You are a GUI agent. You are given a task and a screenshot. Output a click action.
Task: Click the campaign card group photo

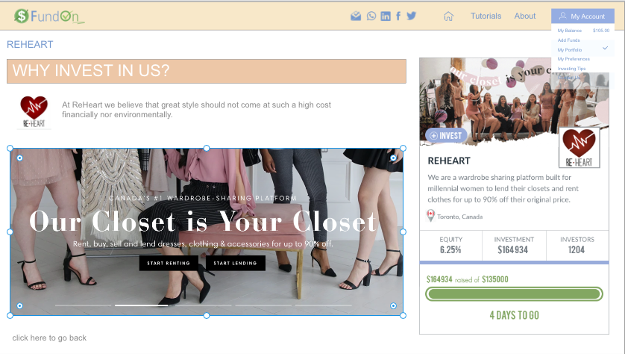(x=514, y=100)
